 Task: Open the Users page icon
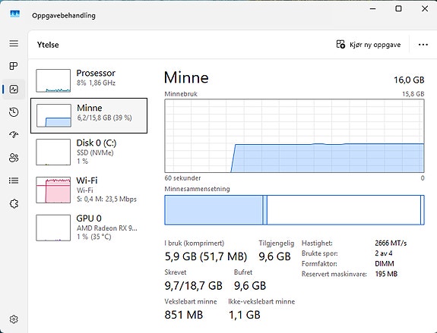click(14, 158)
